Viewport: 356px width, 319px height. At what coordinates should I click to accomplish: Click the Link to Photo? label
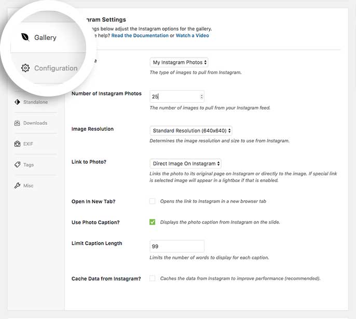[89, 162]
